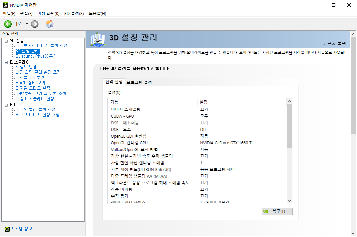Open the 도움말(H) menu
Screen dimensions: 357x237
pyautogui.click(x=98, y=13)
